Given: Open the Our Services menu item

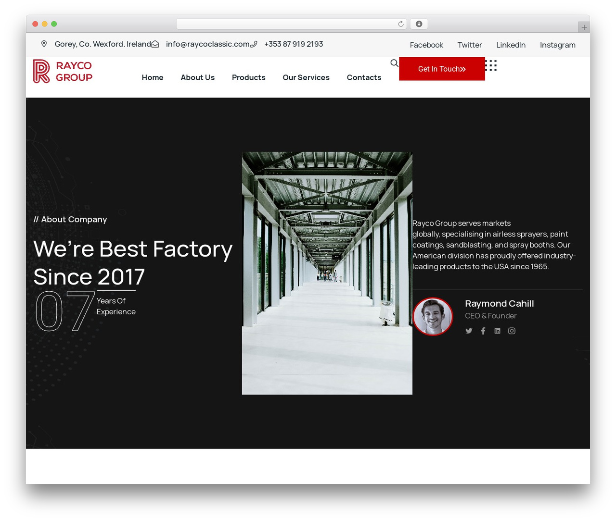Looking at the screenshot, I should point(306,77).
